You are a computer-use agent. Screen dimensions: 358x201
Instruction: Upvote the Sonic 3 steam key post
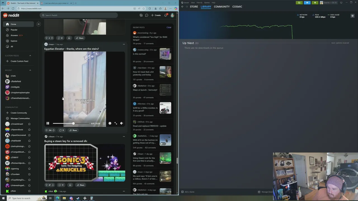point(46,185)
